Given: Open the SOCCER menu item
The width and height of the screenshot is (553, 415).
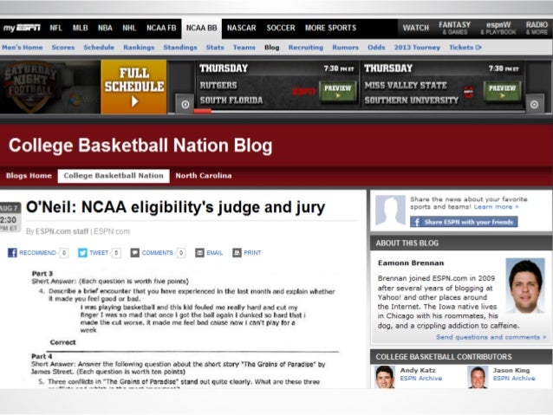Looking at the screenshot, I should [x=281, y=28].
